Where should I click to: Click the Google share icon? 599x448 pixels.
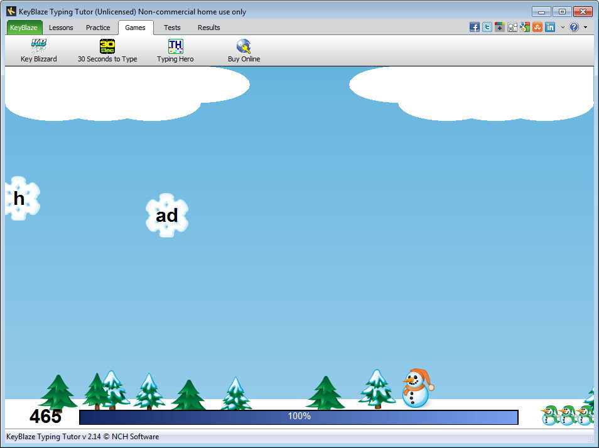(525, 27)
